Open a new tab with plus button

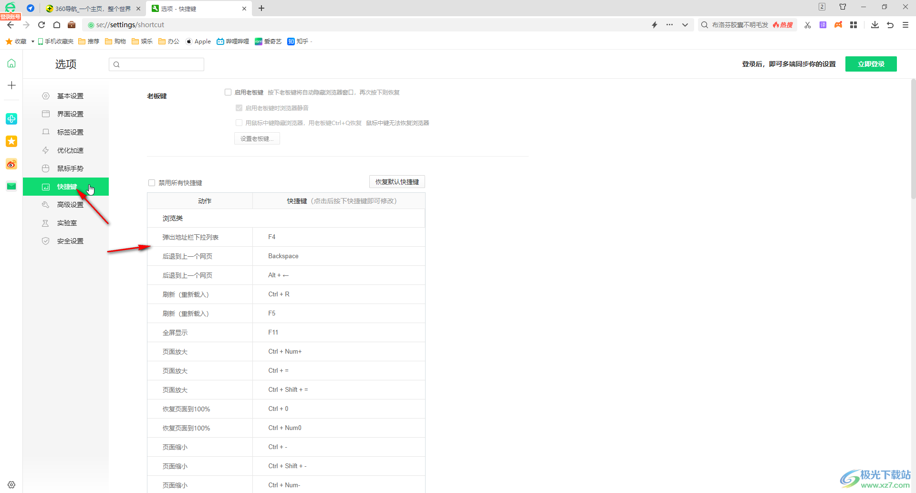[x=261, y=8]
